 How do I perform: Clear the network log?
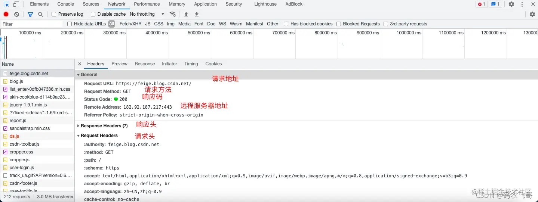point(16,14)
